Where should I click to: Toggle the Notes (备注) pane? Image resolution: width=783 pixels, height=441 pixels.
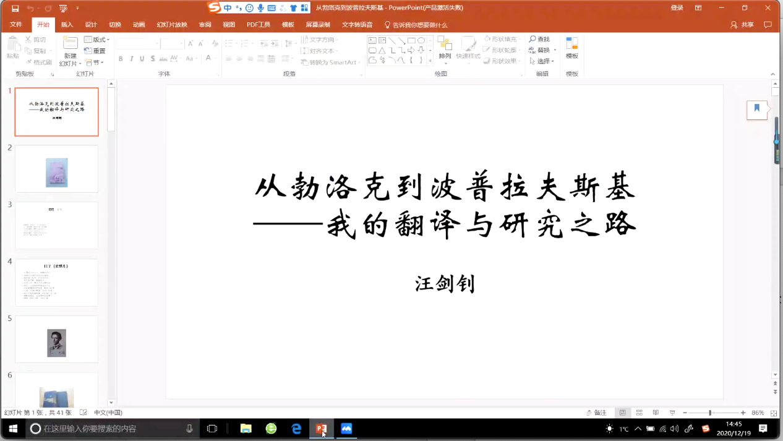click(596, 413)
